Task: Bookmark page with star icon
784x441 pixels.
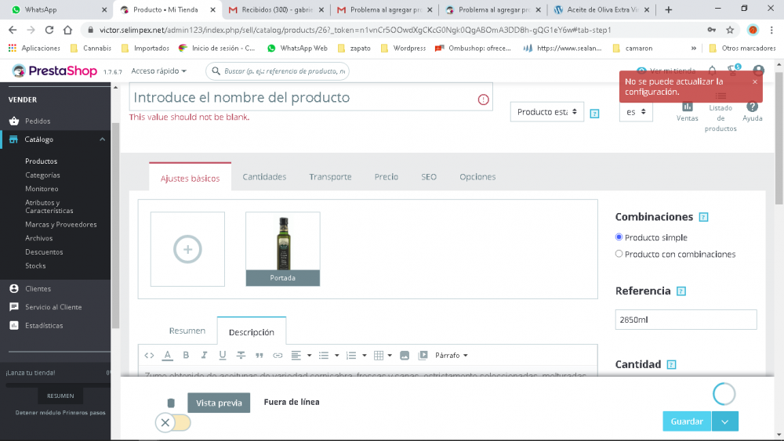Action: click(730, 30)
